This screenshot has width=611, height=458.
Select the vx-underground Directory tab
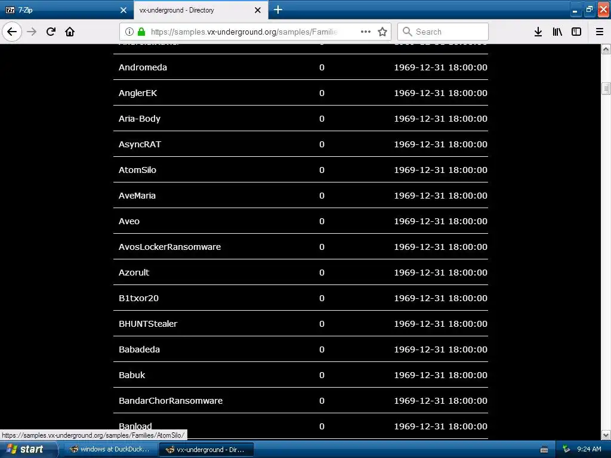pos(200,10)
